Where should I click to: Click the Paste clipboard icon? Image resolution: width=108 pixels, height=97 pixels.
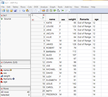[27, 10]
